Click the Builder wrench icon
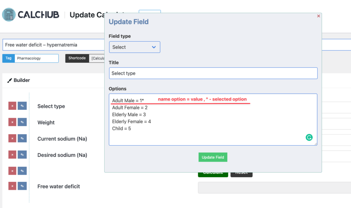Screen dimensions: 351x208 [10, 80]
